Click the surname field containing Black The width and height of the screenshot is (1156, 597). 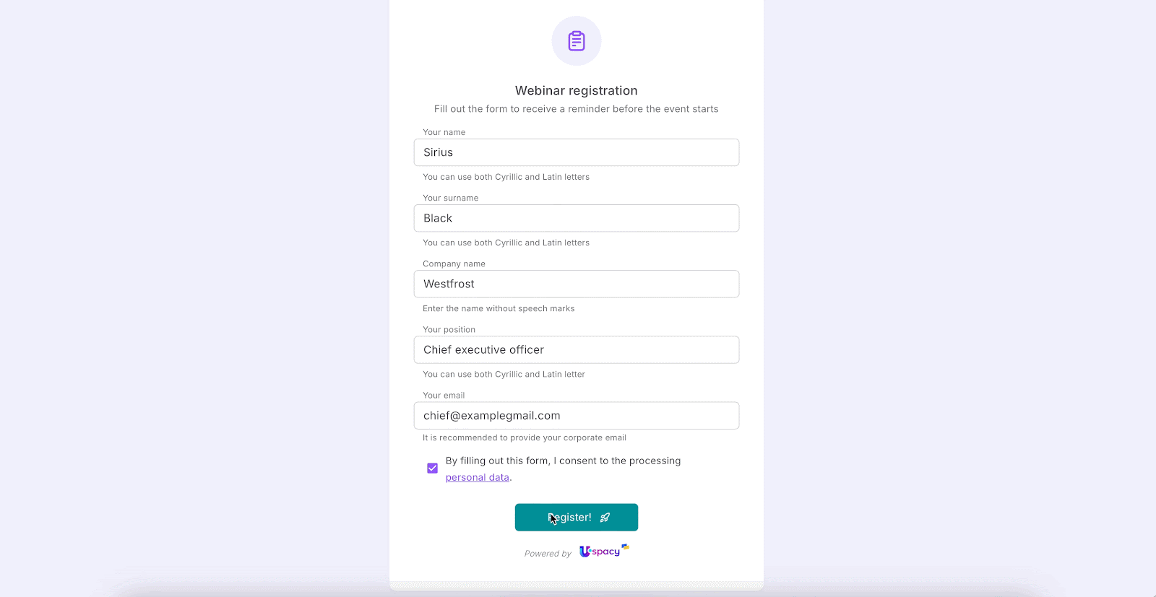(576, 218)
